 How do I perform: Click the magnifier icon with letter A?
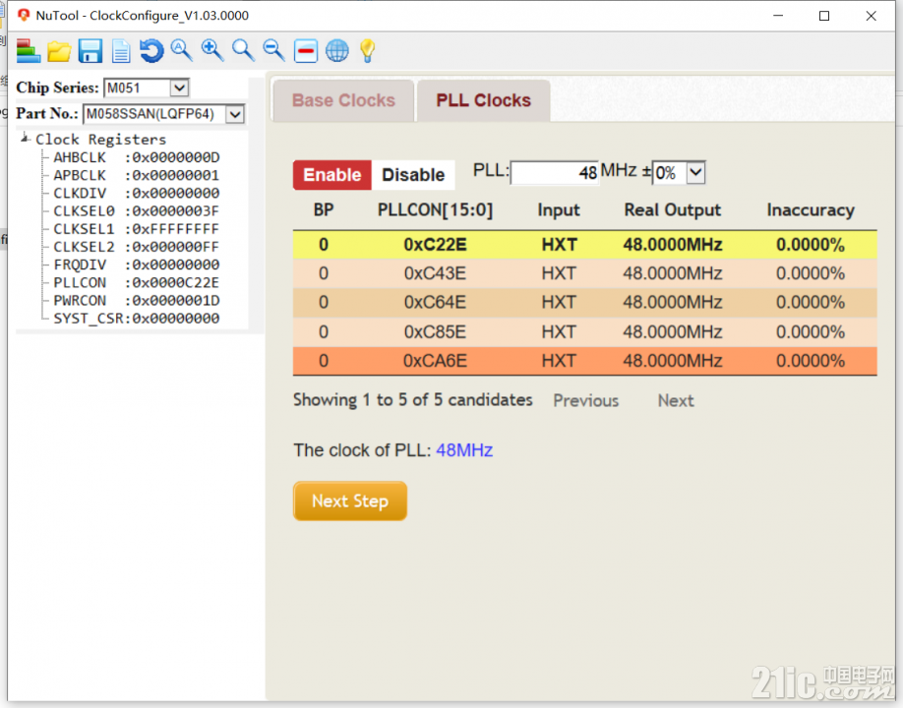tap(181, 50)
